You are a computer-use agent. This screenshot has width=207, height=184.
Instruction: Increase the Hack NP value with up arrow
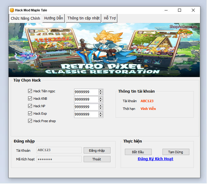(x=101, y=106)
